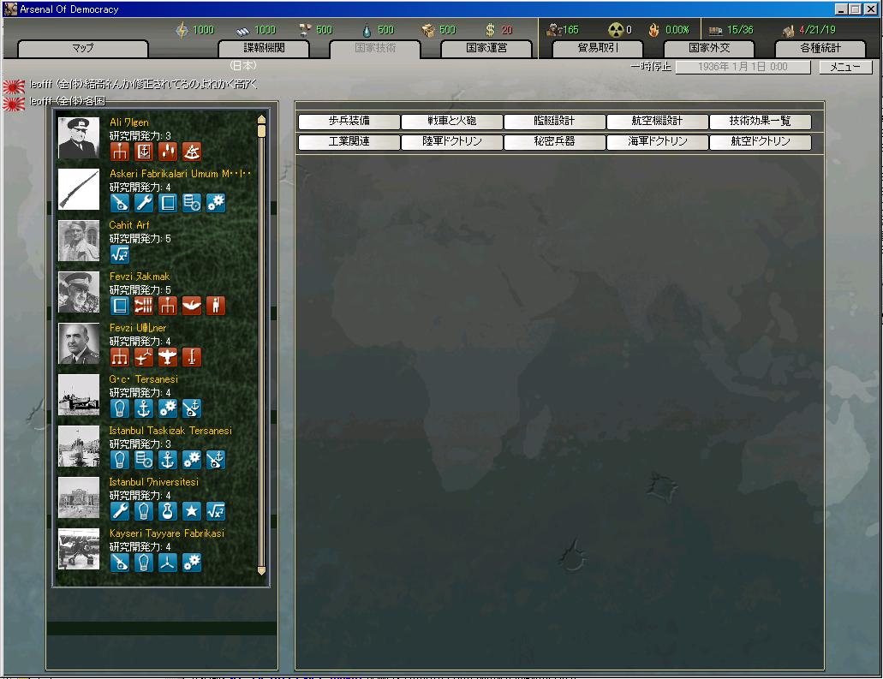
Task: Open the 諜報機関 tab
Action: [x=264, y=49]
